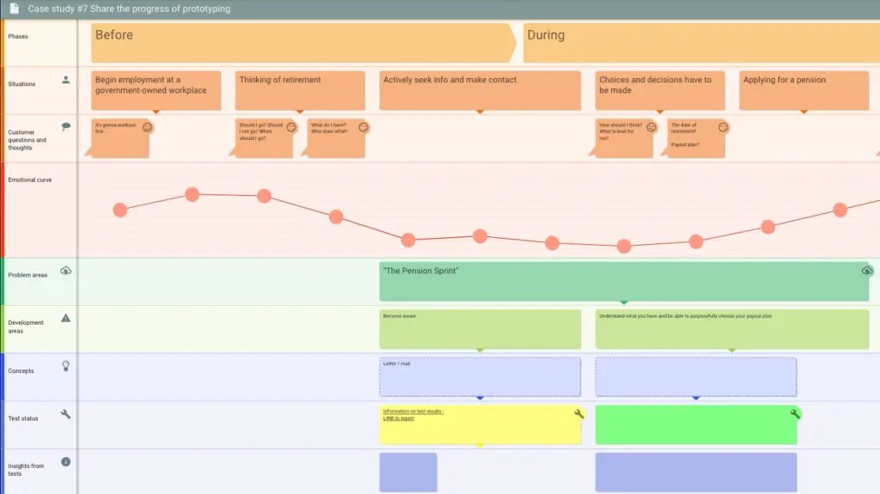The width and height of the screenshot is (880, 494).
Task: Click the smiley on "It's gonna workout fine" card
Action: (147, 127)
